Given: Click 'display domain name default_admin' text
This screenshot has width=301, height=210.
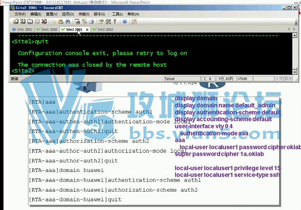Looking at the screenshot, I should [225, 105].
